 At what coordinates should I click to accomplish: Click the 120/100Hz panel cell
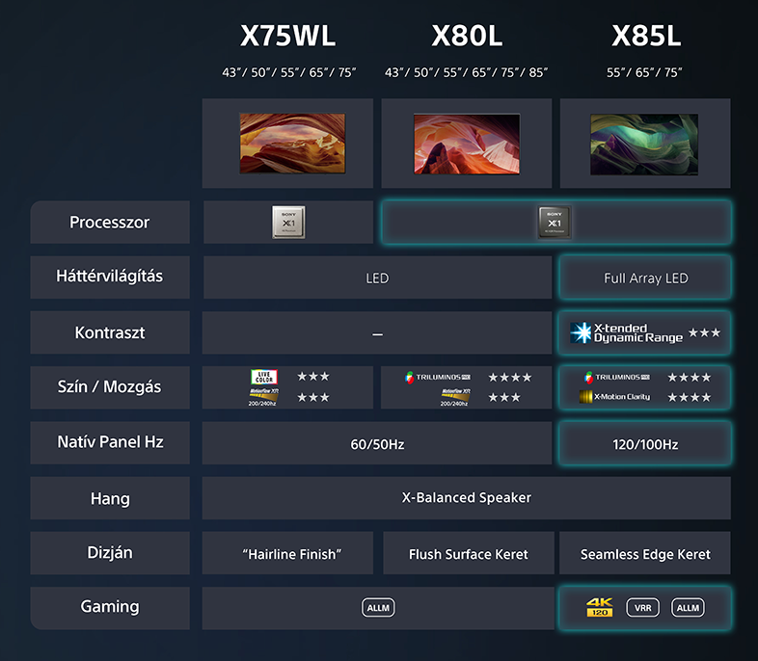pyautogui.click(x=645, y=443)
